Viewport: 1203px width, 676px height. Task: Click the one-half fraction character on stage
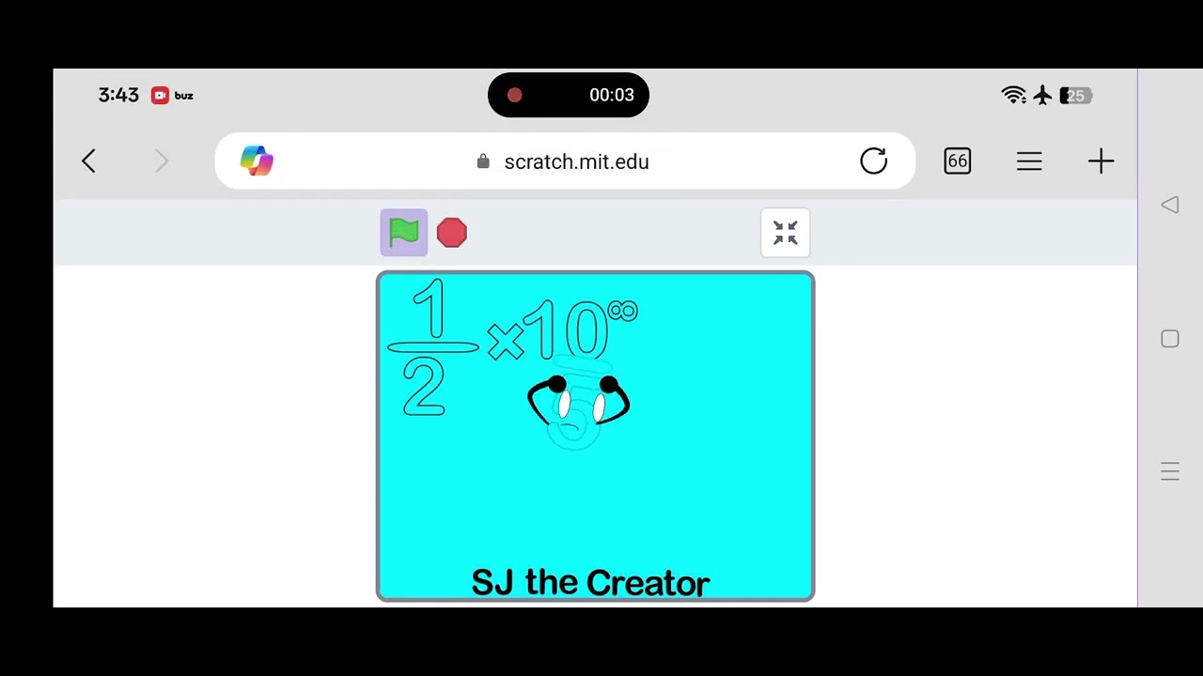click(431, 347)
